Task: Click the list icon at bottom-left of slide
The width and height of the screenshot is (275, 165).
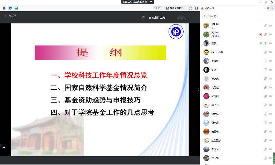Action: (x=4, y=146)
